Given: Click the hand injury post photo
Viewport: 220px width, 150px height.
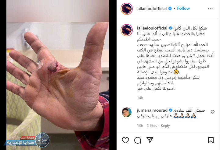Looking at the screenshot, I should tap(58, 75).
